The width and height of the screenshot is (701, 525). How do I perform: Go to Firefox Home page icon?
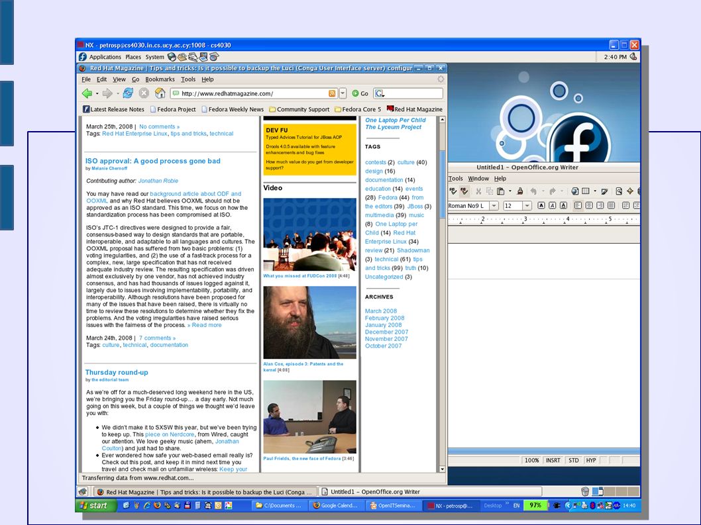[160, 93]
